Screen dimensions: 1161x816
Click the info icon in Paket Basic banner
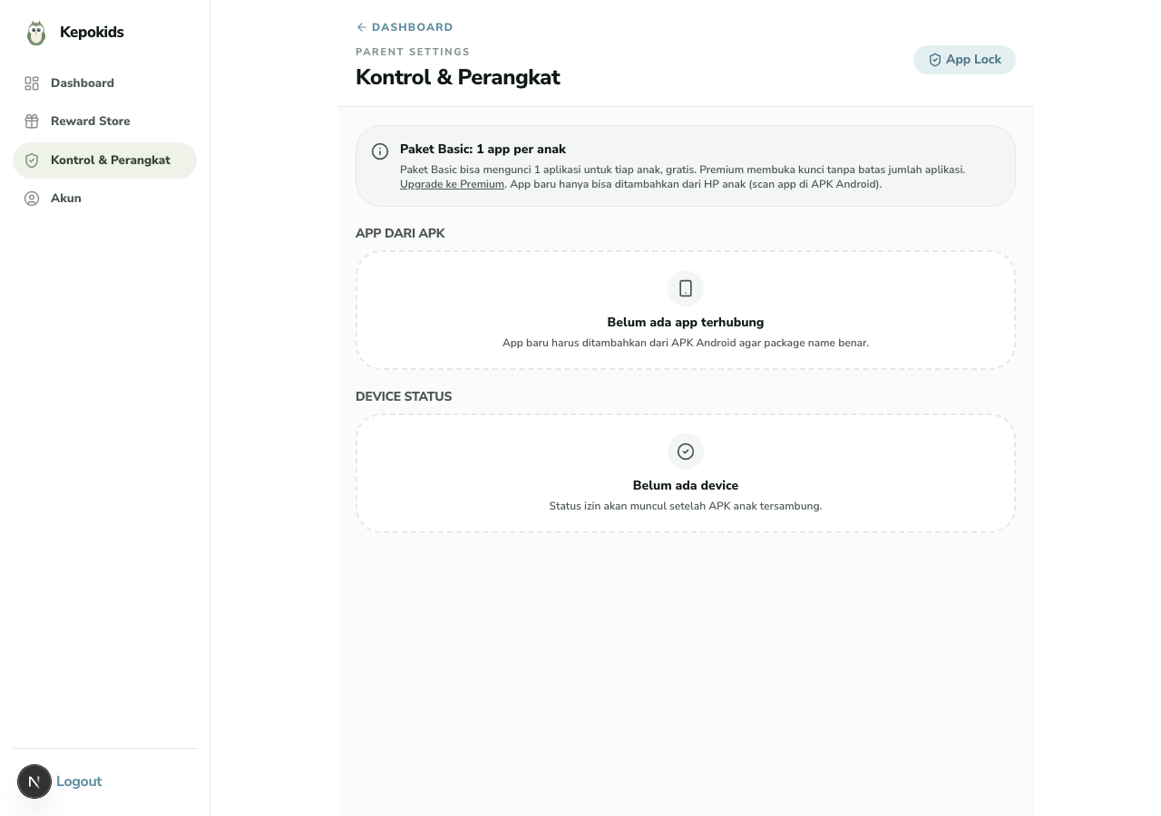coord(380,151)
